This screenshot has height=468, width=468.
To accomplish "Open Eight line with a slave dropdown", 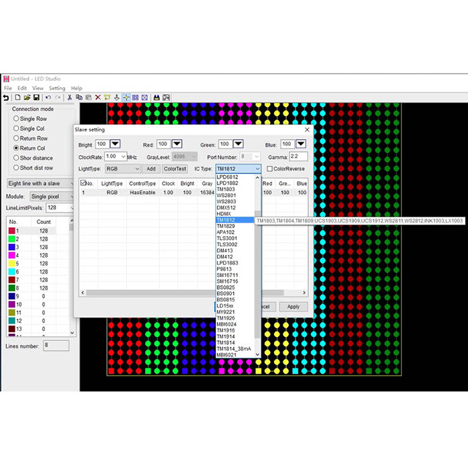I will point(41,183).
